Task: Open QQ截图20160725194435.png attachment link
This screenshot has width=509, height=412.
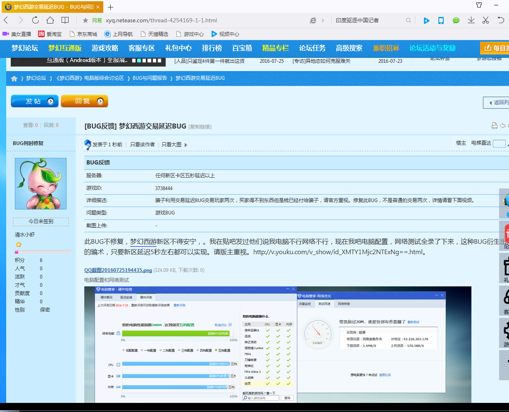Action: tap(118, 270)
